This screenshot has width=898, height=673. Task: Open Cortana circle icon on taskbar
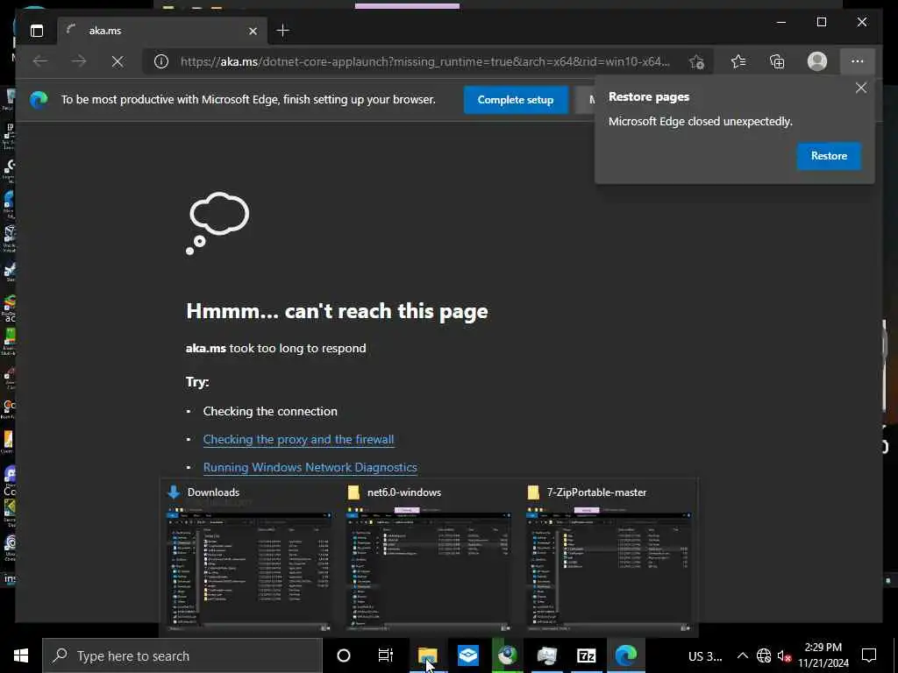pos(344,655)
